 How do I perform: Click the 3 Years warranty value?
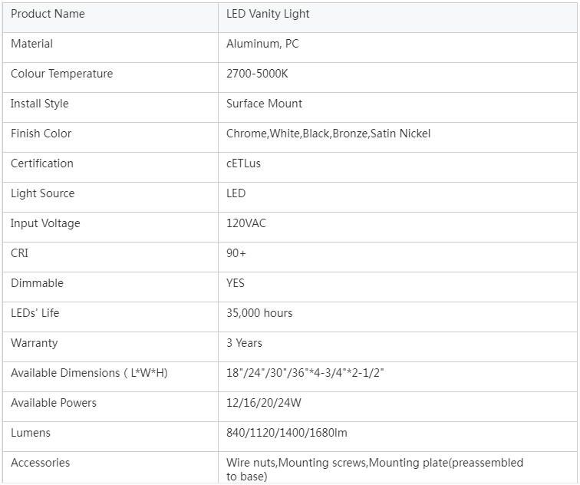244,343
